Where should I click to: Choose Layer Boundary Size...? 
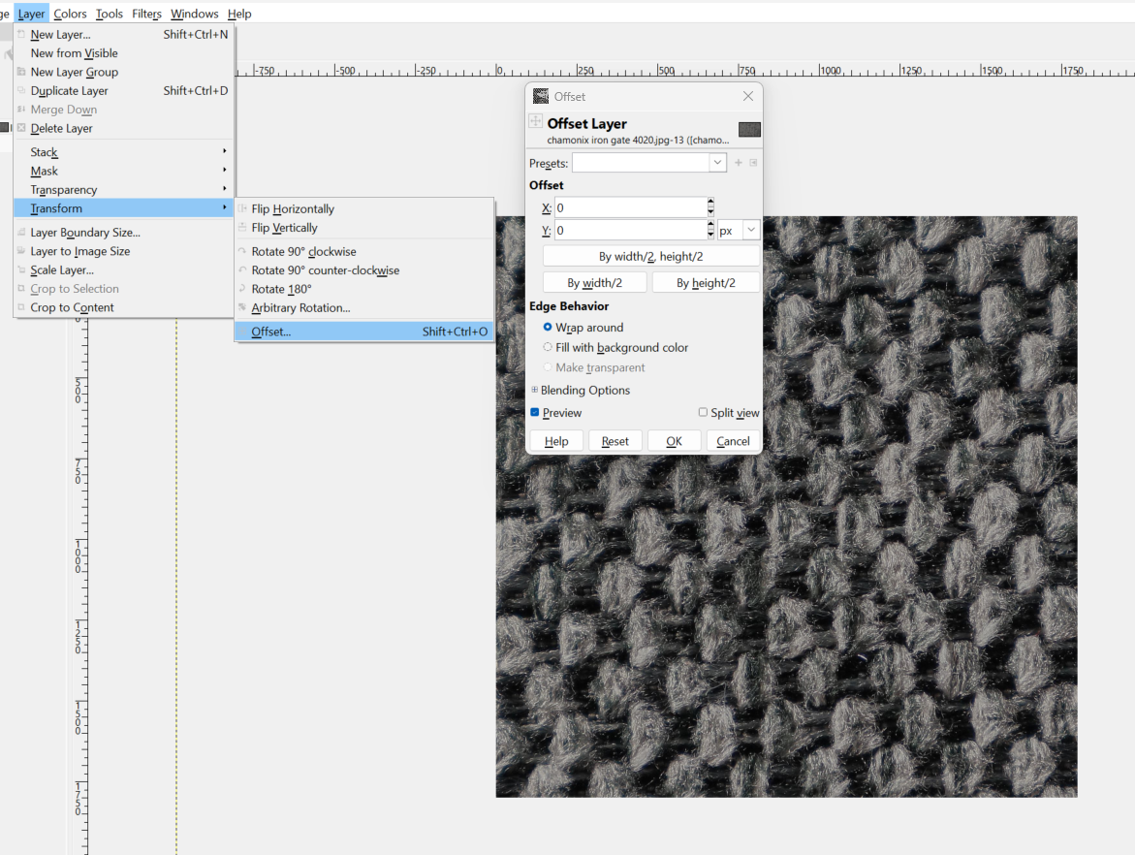tap(124, 233)
